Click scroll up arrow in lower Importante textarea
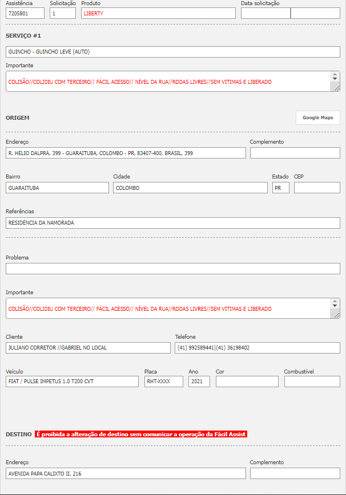The image size is (346, 495). pyautogui.click(x=335, y=303)
